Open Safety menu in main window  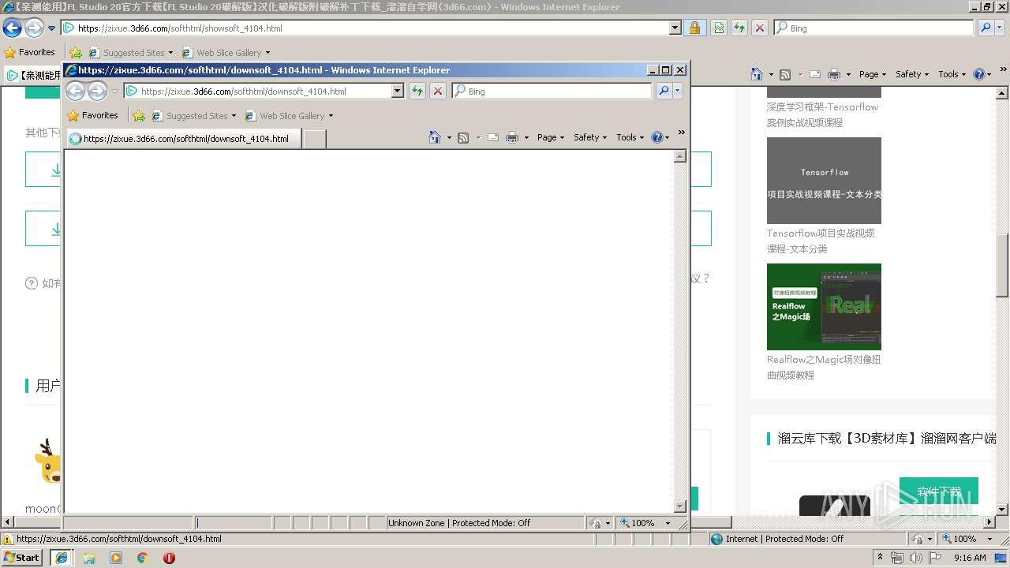coord(912,74)
